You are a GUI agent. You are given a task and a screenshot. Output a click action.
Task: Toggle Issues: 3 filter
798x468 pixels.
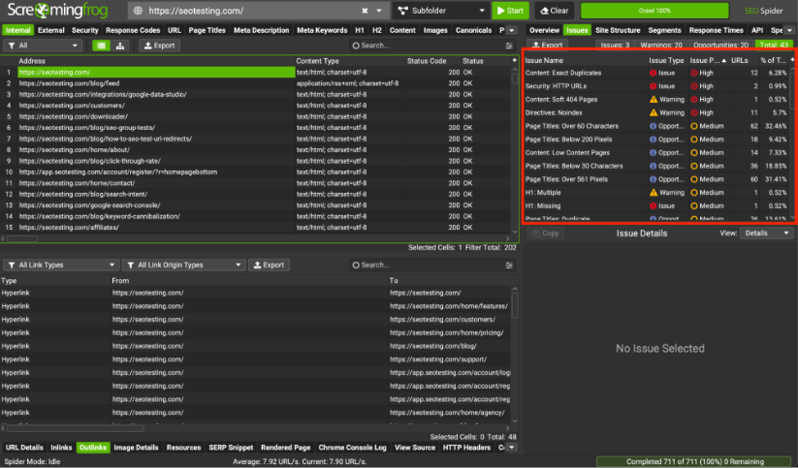tap(615, 45)
